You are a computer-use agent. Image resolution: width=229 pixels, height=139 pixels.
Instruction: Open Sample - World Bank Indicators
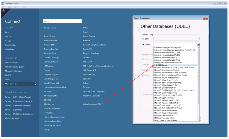19,114
